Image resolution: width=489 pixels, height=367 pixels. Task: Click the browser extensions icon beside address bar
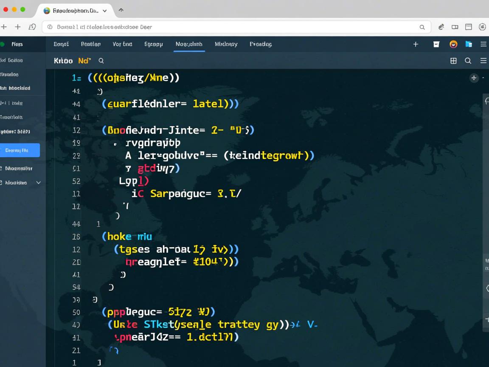tap(441, 27)
